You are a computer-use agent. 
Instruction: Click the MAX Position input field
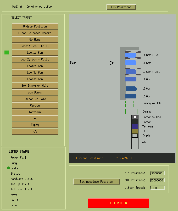[x=157, y=180]
